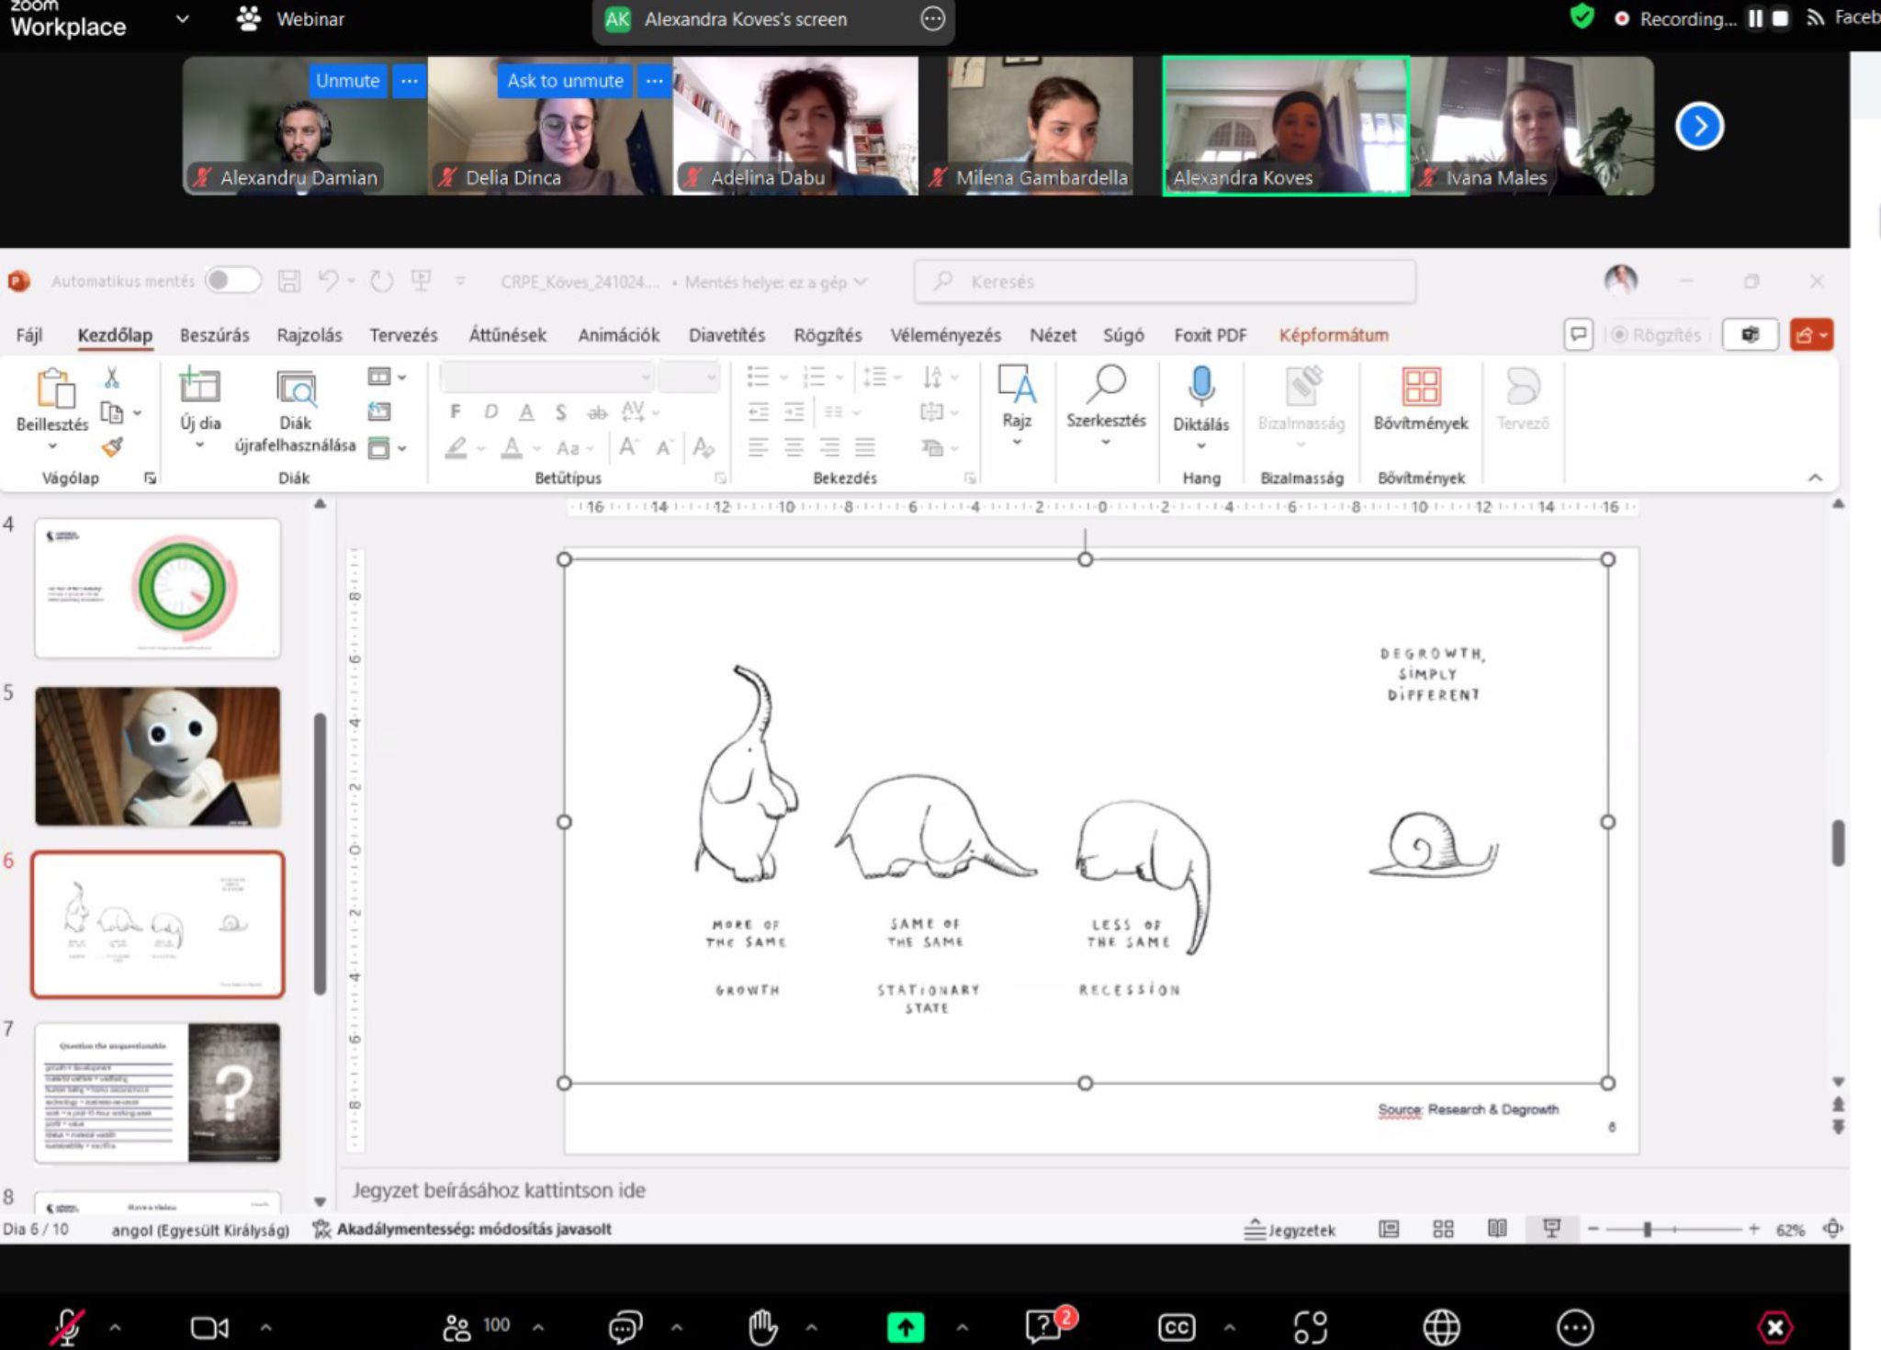The width and height of the screenshot is (1881, 1350).
Task: Open the Zoom Workplace dropdown chevron
Action: coord(182,18)
